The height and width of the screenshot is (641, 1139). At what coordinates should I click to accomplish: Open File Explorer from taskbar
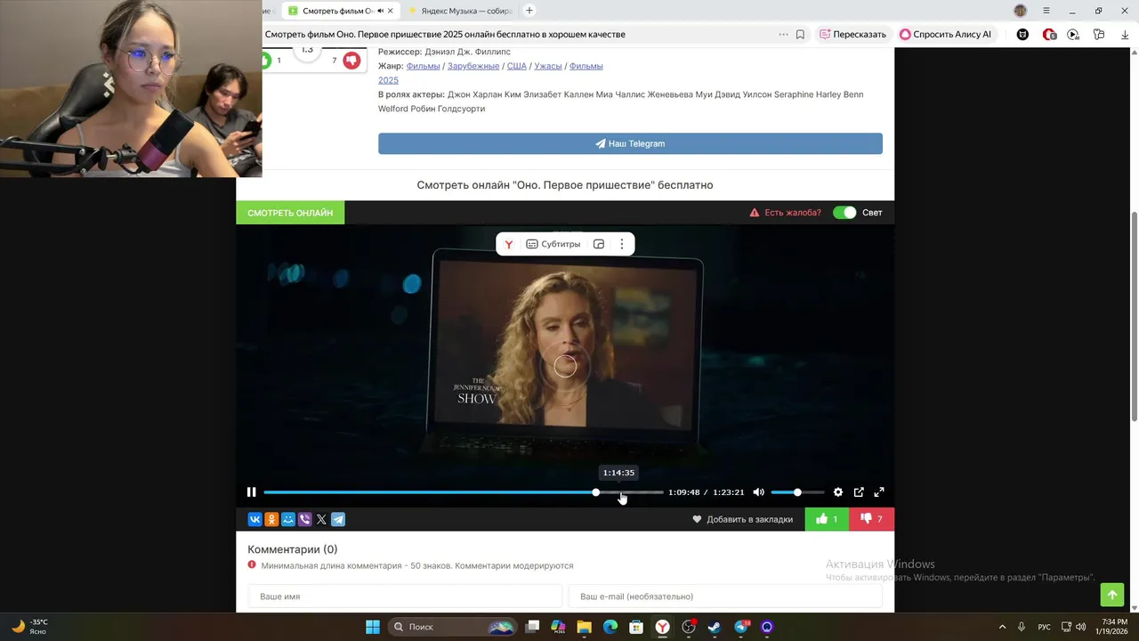[x=584, y=627]
